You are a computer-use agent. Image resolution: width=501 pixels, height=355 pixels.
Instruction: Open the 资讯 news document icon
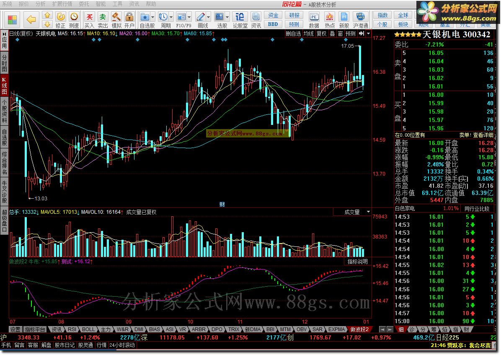256,16
